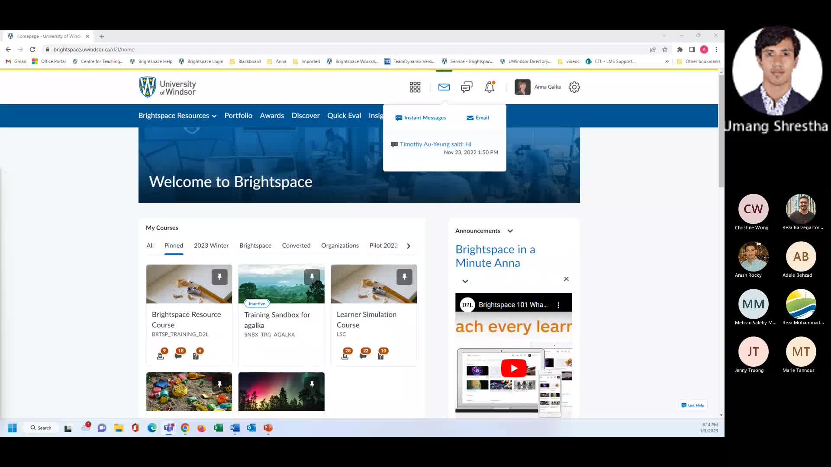This screenshot has width=831, height=467.
Task: Click the address bar URL field
Action: [x=346, y=49]
